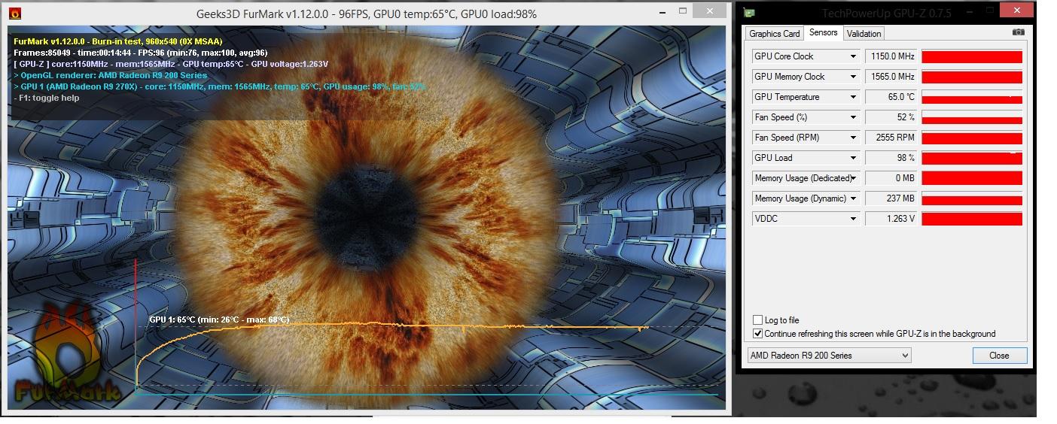Click the 237 MB dynamic memory value
This screenshot has width=1057, height=424.
[892, 198]
